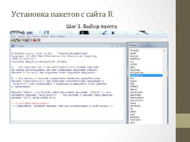190x142 pixels.
Task: Click the Paste toolbar icon
Action: (27, 40)
